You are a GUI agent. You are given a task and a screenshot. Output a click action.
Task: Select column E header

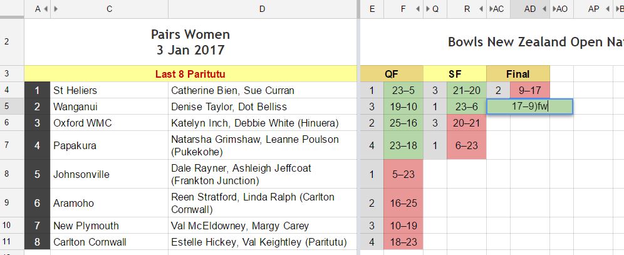372,9
